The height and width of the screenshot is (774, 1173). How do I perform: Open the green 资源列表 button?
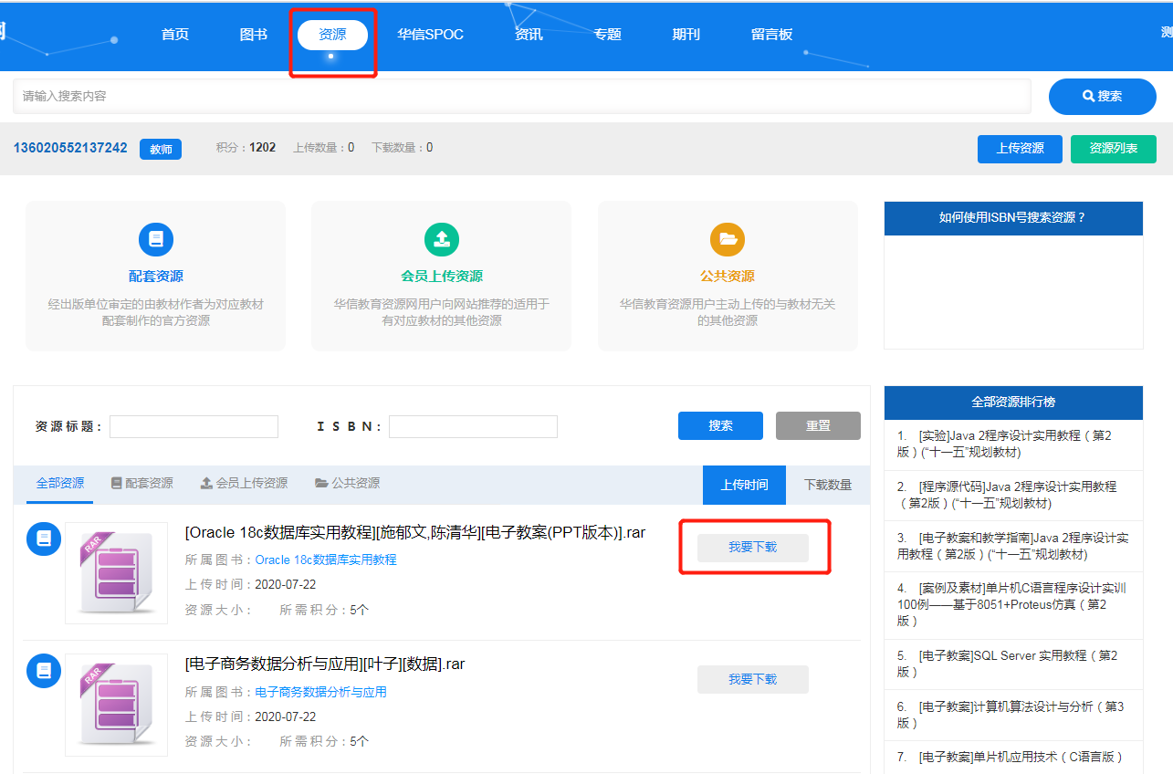tap(1113, 149)
